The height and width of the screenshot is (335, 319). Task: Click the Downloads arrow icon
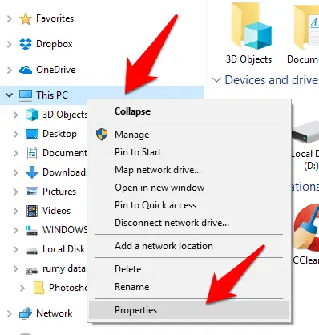coord(32,172)
